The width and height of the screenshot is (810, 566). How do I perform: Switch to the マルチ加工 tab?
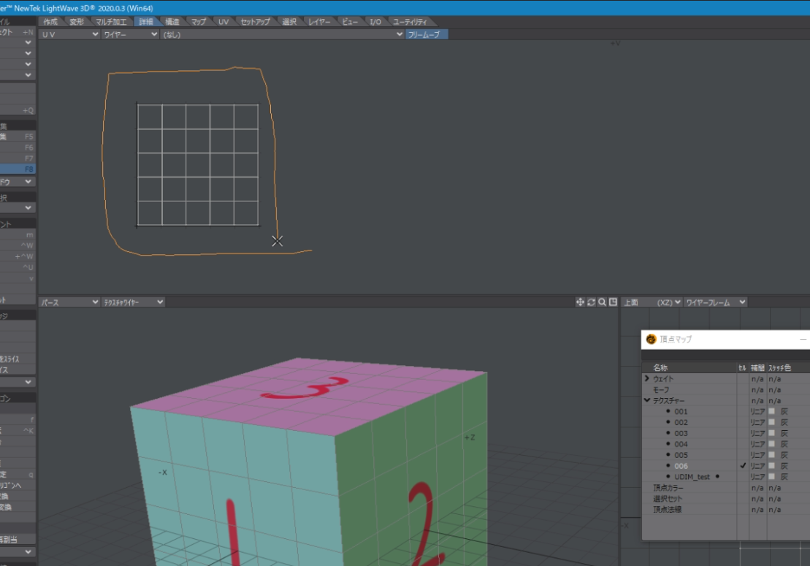click(x=111, y=22)
